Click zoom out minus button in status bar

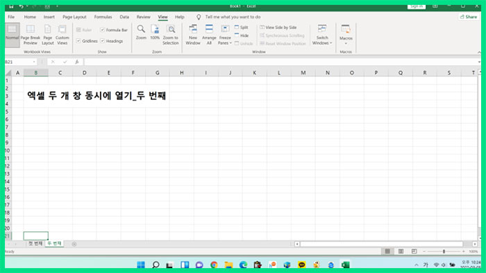424,252
